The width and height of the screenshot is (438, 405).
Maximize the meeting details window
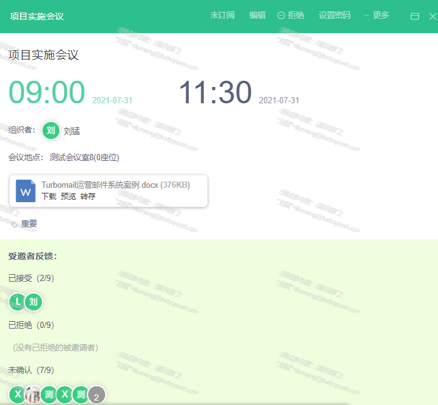[x=414, y=16]
